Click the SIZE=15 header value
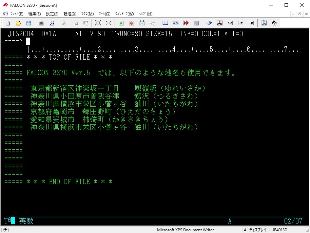Image resolution: width=310 pixels, height=233 pixels. pos(159,34)
